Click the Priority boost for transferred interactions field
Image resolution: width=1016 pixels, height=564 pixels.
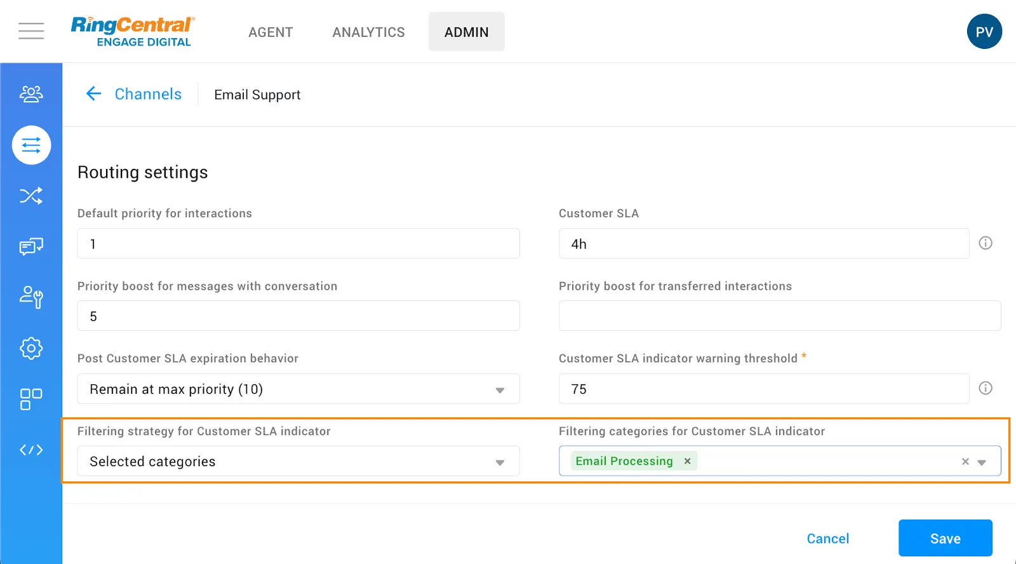[x=779, y=316]
